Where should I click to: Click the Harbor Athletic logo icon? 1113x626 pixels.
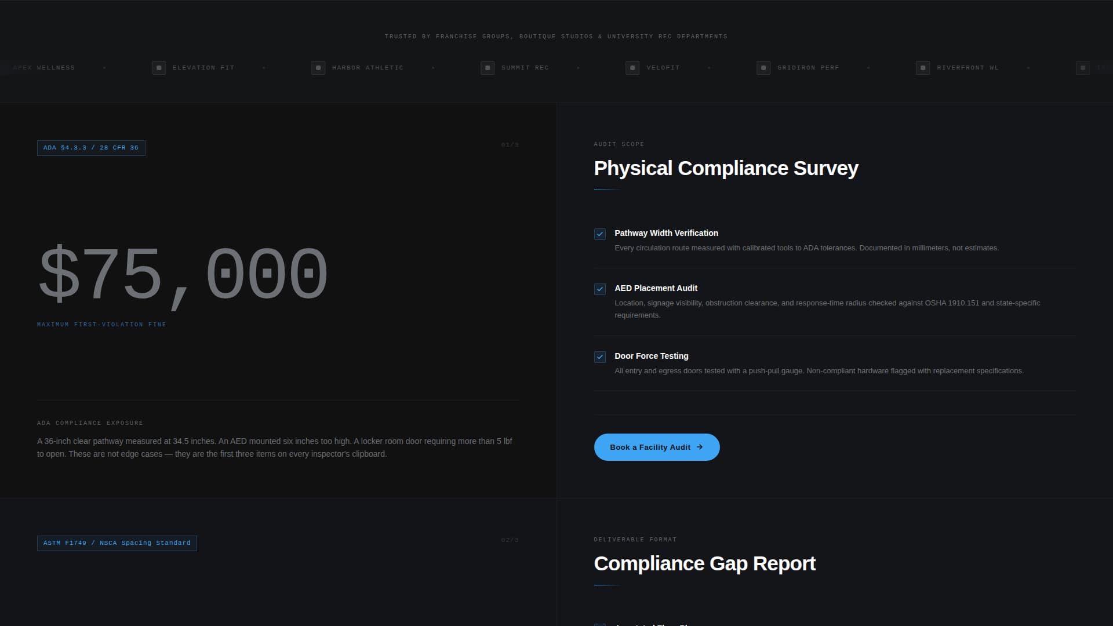point(318,68)
